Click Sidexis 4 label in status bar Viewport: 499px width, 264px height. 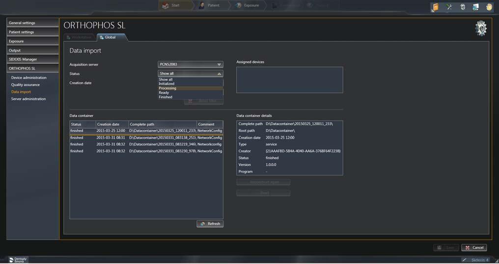coord(479,260)
